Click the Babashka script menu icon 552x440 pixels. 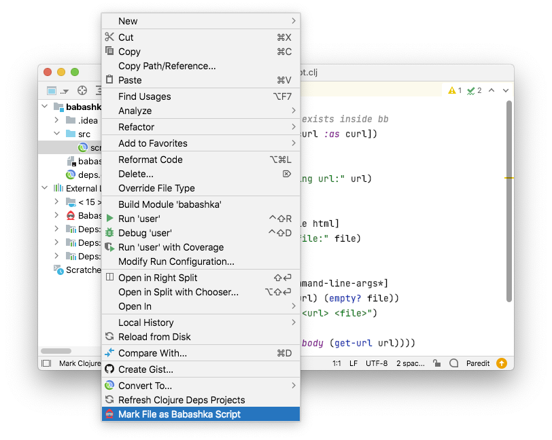coord(109,414)
